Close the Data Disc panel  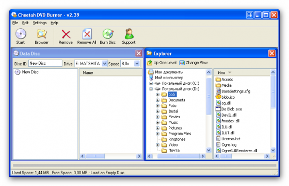pyautogui.click(x=138, y=53)
